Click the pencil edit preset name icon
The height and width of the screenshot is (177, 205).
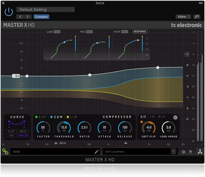point(97,152)
